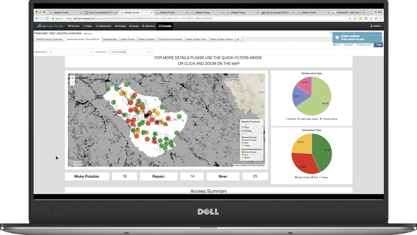This screenshot has width=417, height=235.
Task: Click the Saved status indicator
Action: [88, 33]
